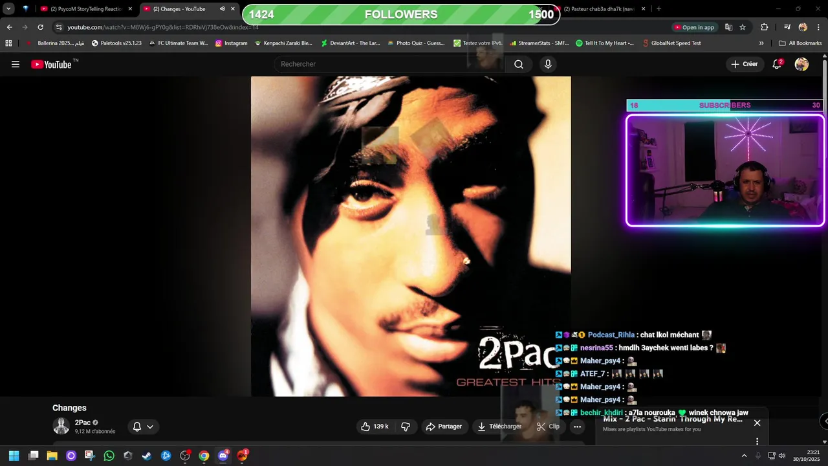
Task: Close the mix playlist panel
Action: (757, 423)
